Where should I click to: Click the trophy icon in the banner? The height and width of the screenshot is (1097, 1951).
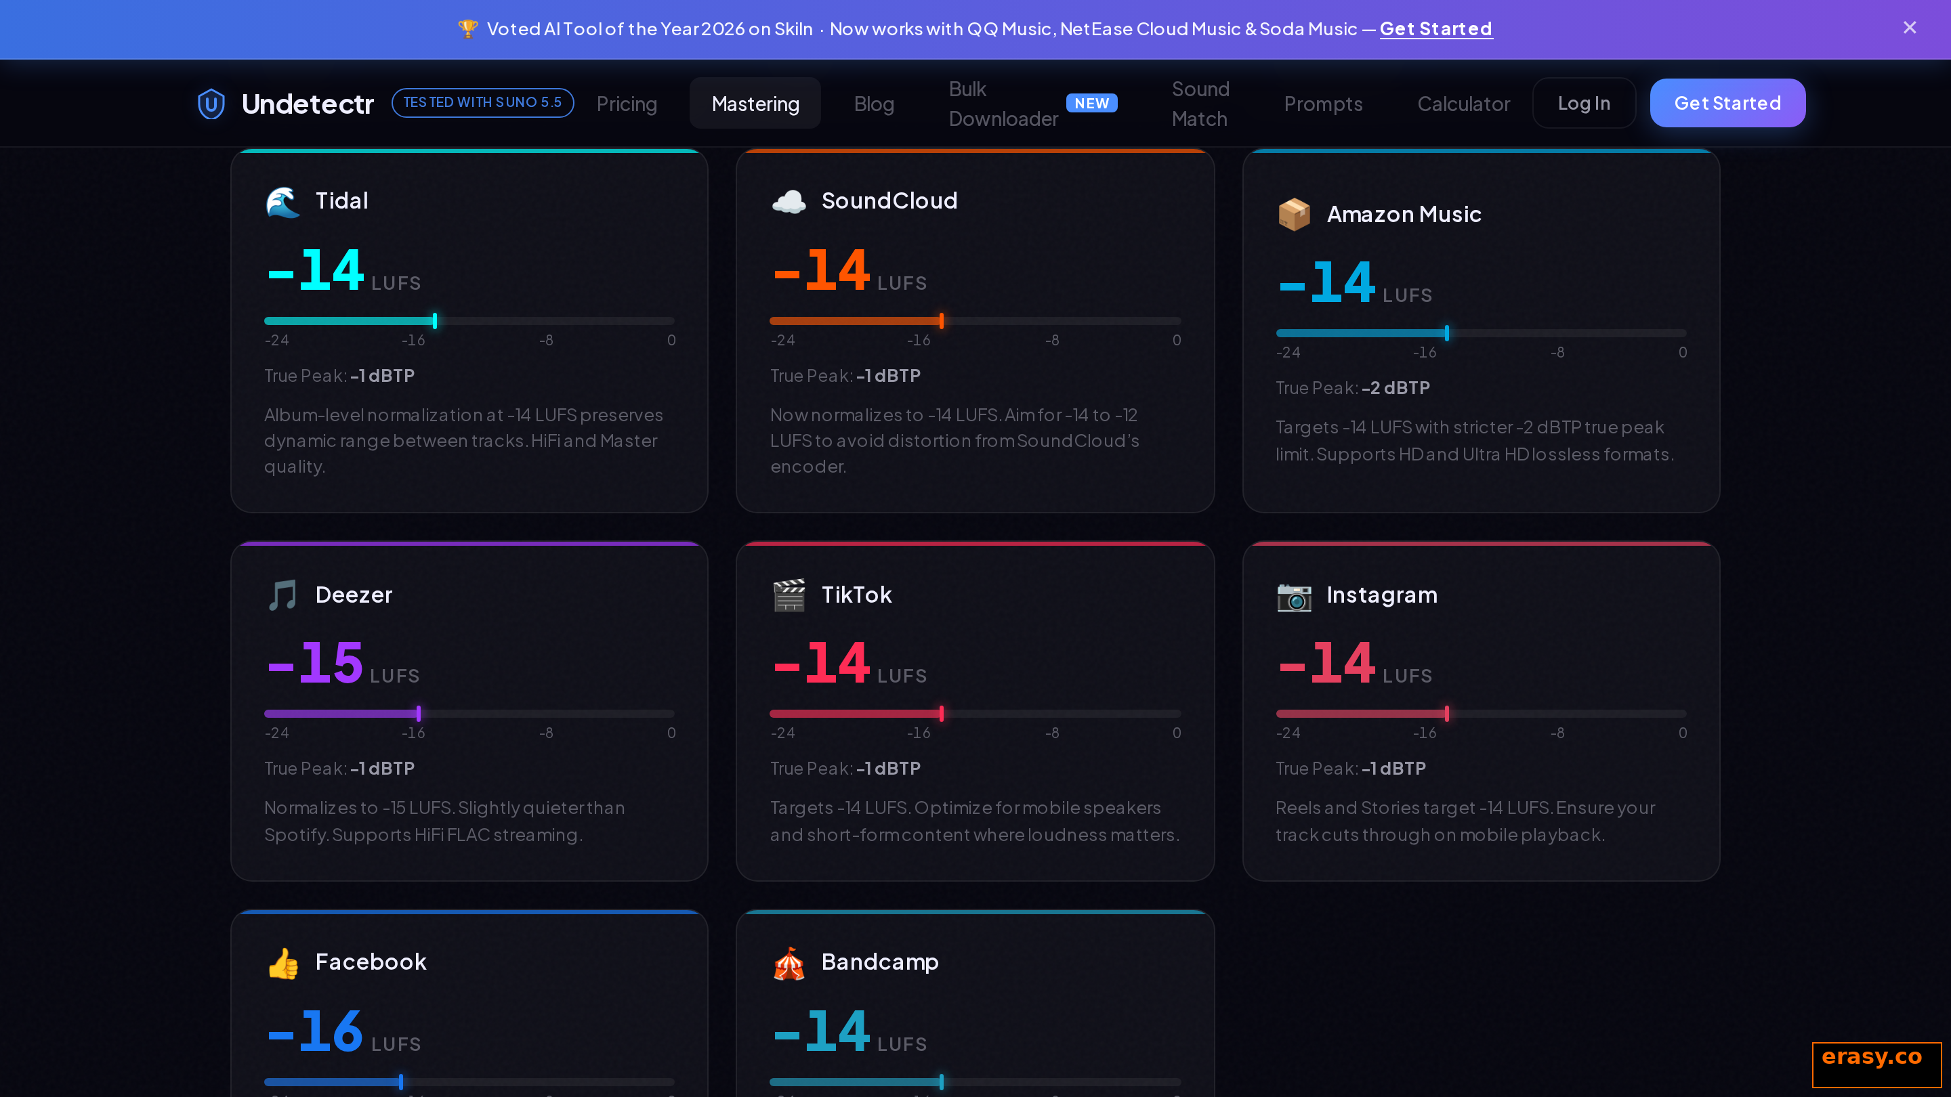tap(467, 28)
